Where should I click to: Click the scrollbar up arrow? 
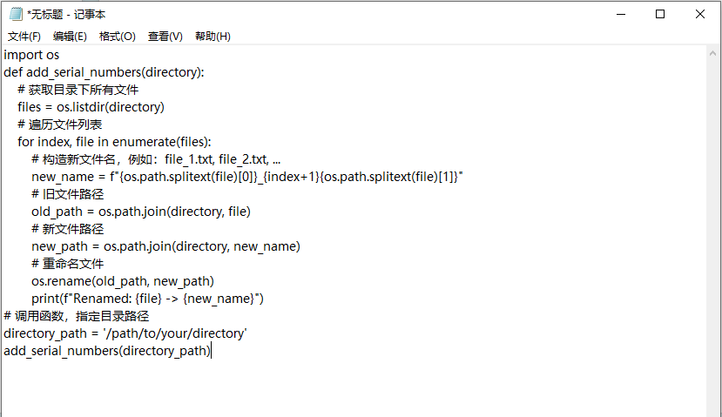coord(712,53)
